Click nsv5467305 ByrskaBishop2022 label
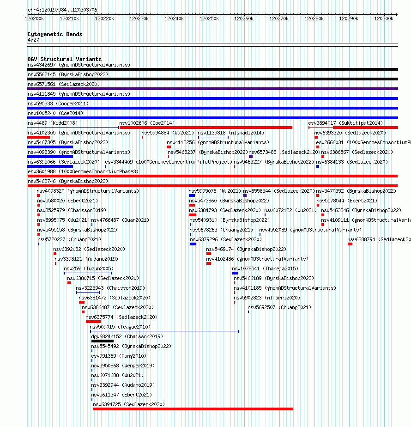The height and width of the screenshot is (427, 411). pyautogui.click(x=68, y=142)
